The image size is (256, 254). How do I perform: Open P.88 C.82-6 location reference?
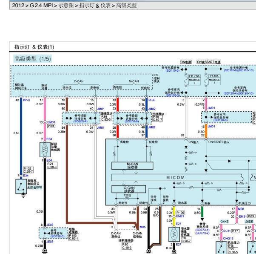point(106,118)
